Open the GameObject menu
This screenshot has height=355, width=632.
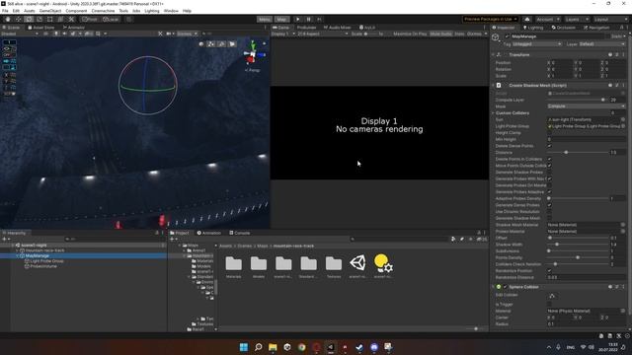tap(50, 11)
